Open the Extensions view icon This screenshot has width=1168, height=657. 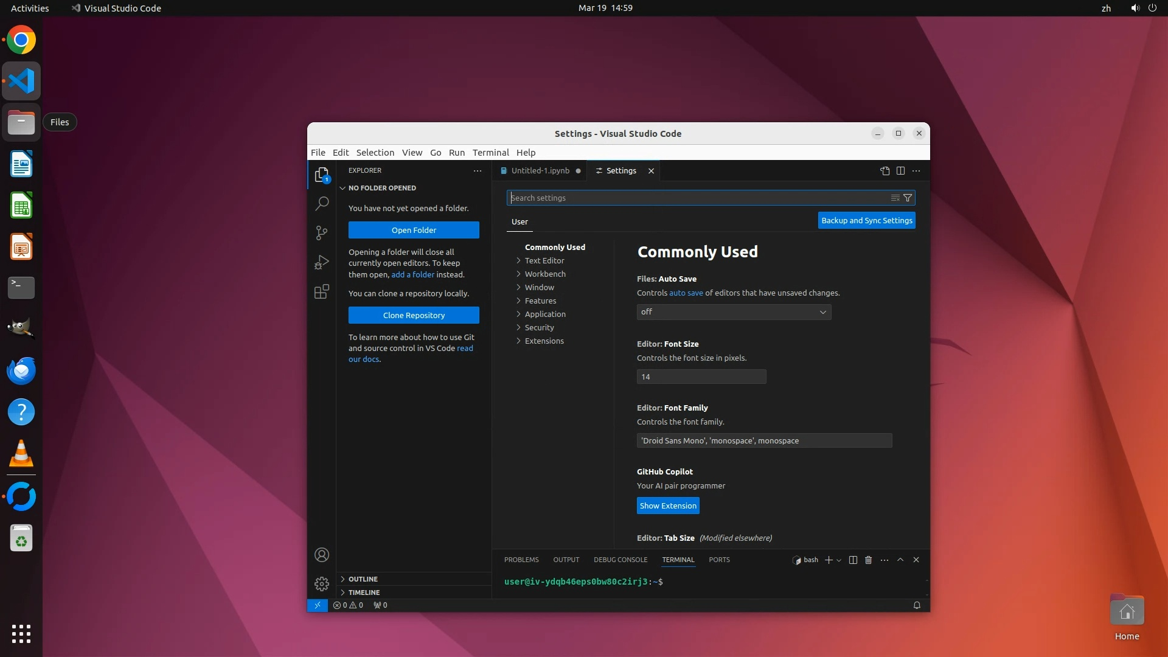pos(322,292)
